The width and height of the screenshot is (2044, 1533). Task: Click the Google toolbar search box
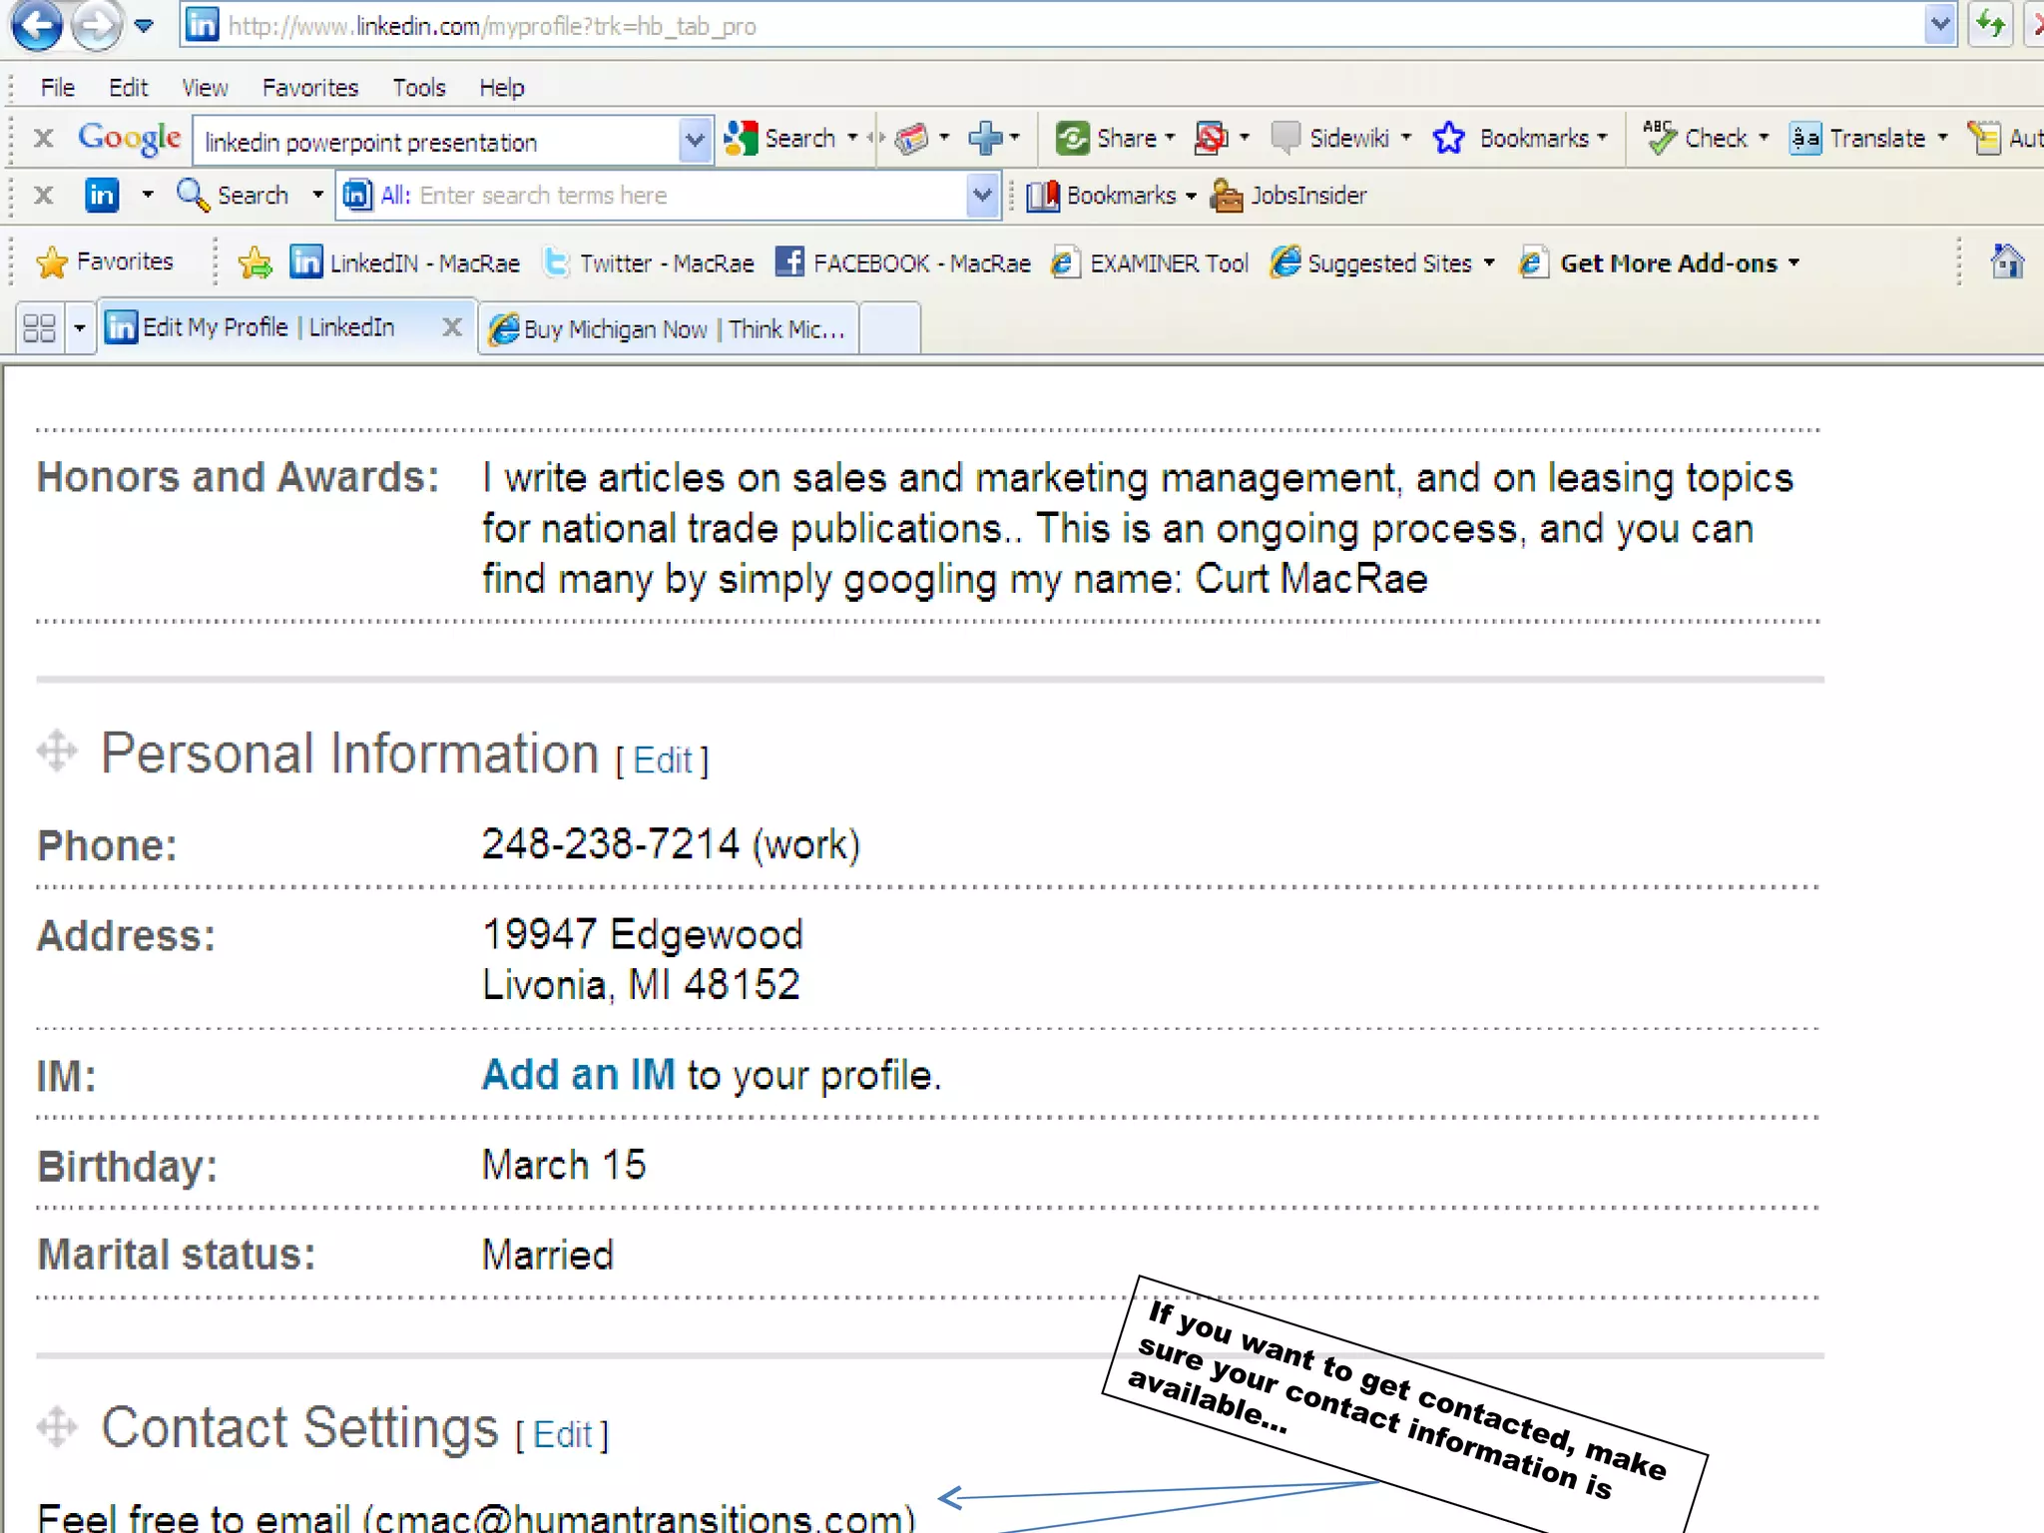click(x=437, y=142)
